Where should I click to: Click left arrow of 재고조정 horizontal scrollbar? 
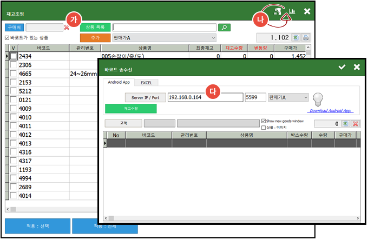pyautogui.click(x=8, y=209)
